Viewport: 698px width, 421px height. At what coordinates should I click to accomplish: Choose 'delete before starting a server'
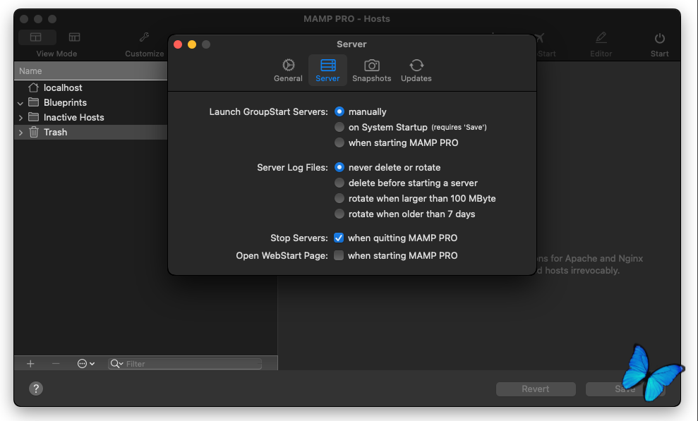339,183
